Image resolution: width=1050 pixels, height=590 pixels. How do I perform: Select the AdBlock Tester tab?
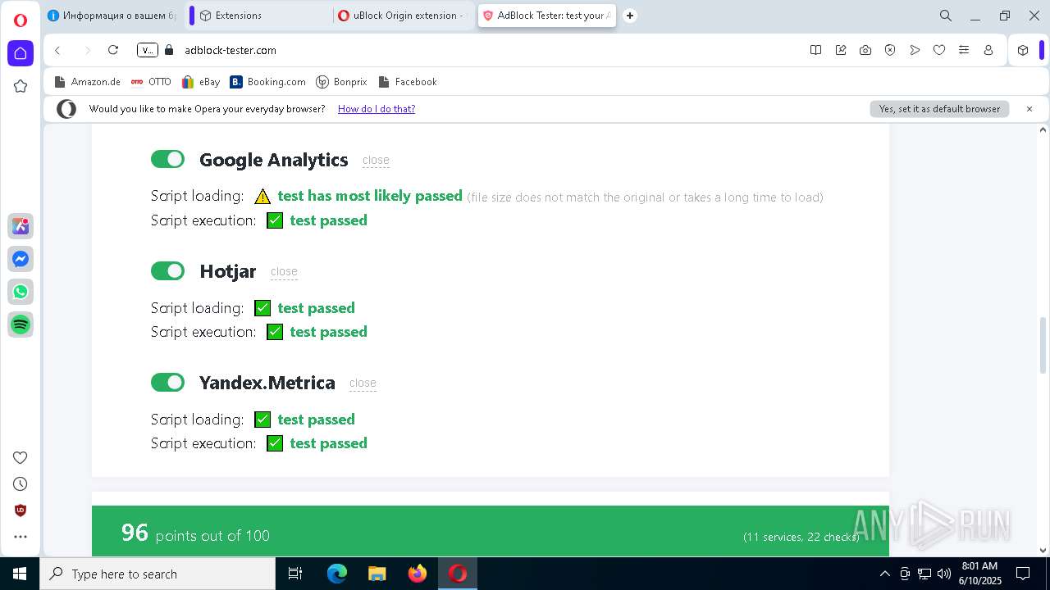547,16
